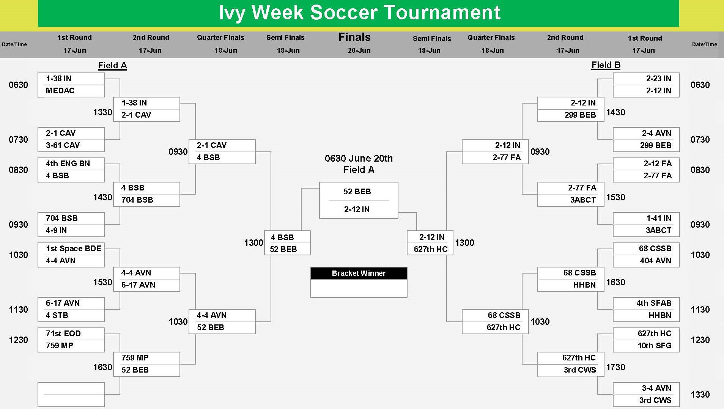Click the 0630 June 20th Field A label
This screenshot has width=724, height=409.
point(359,164)
